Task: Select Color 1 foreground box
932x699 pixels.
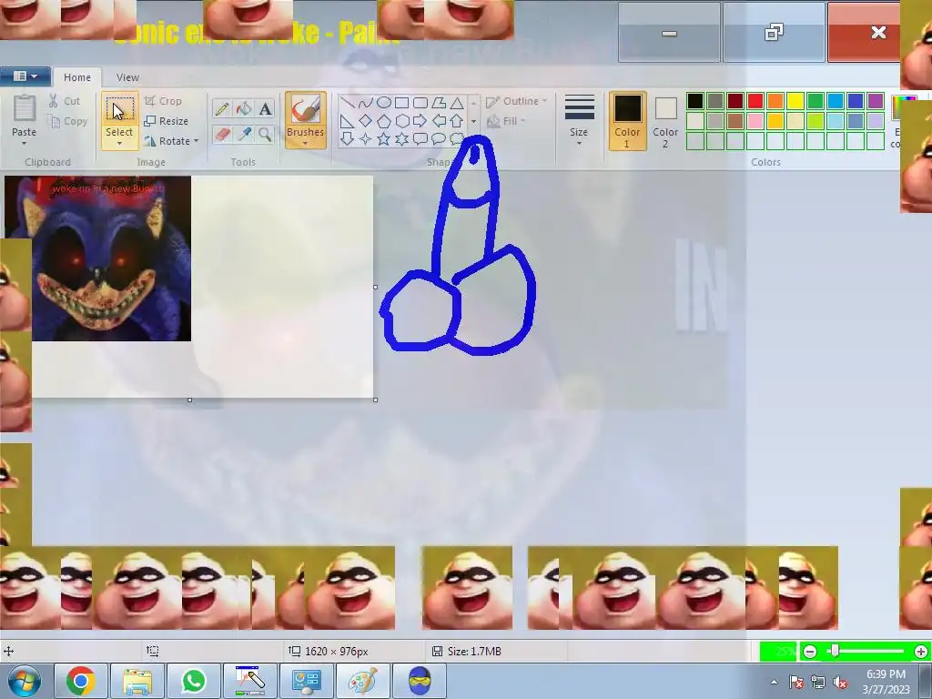Action: (x=628, y=121)
